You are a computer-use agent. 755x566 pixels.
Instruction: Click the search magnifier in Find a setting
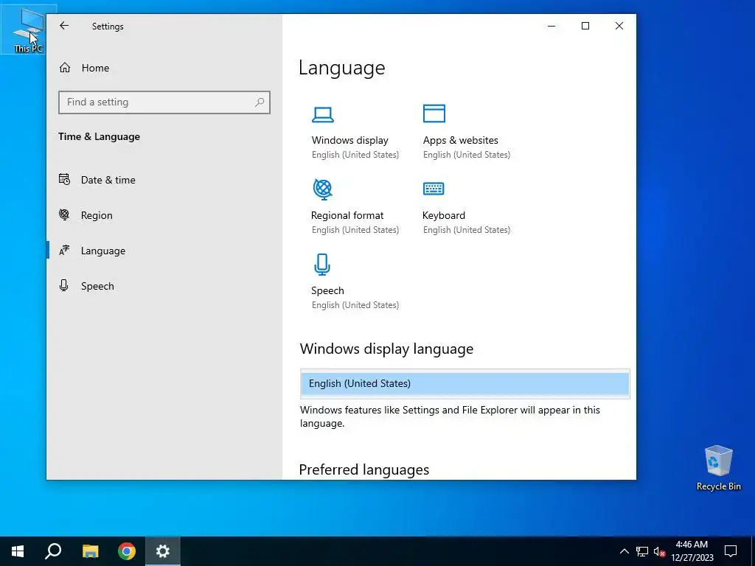[x=260, y=102]
